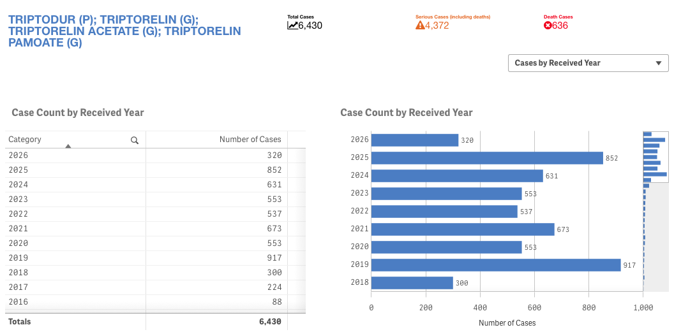Select the 2024 row in the table

[155, 185]
